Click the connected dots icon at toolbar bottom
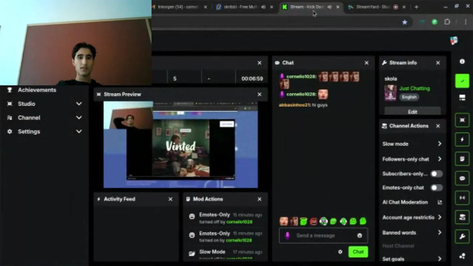Viewport: 473px width, 266px height. 462,256
